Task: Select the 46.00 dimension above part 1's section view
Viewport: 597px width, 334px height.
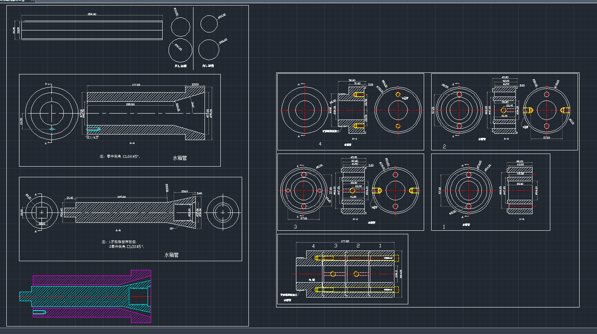Action: point(519,161)
